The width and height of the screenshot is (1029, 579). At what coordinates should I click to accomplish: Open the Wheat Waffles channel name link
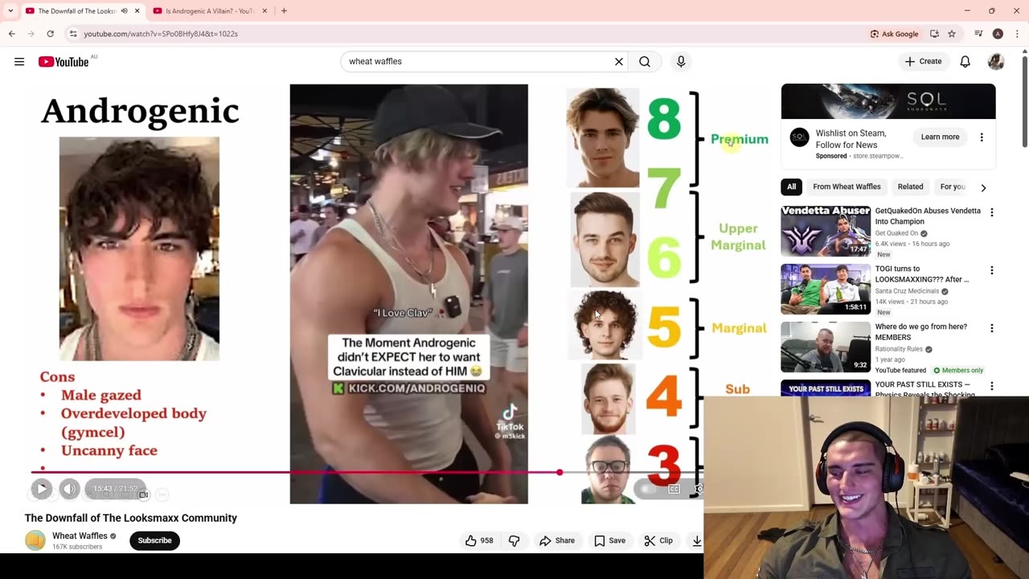[x=80, y=536]
